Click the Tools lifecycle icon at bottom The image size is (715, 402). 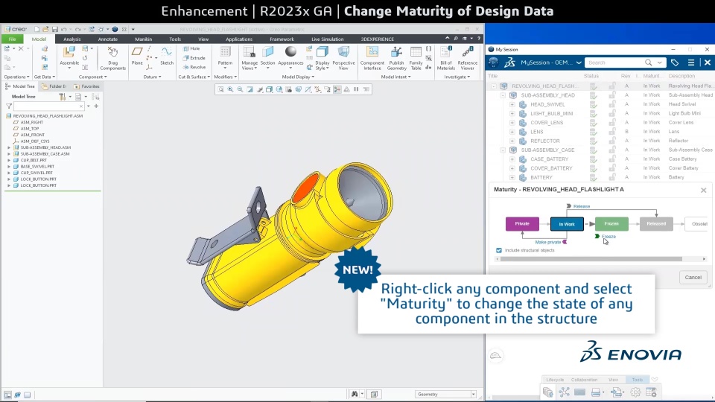pos(637,380)
